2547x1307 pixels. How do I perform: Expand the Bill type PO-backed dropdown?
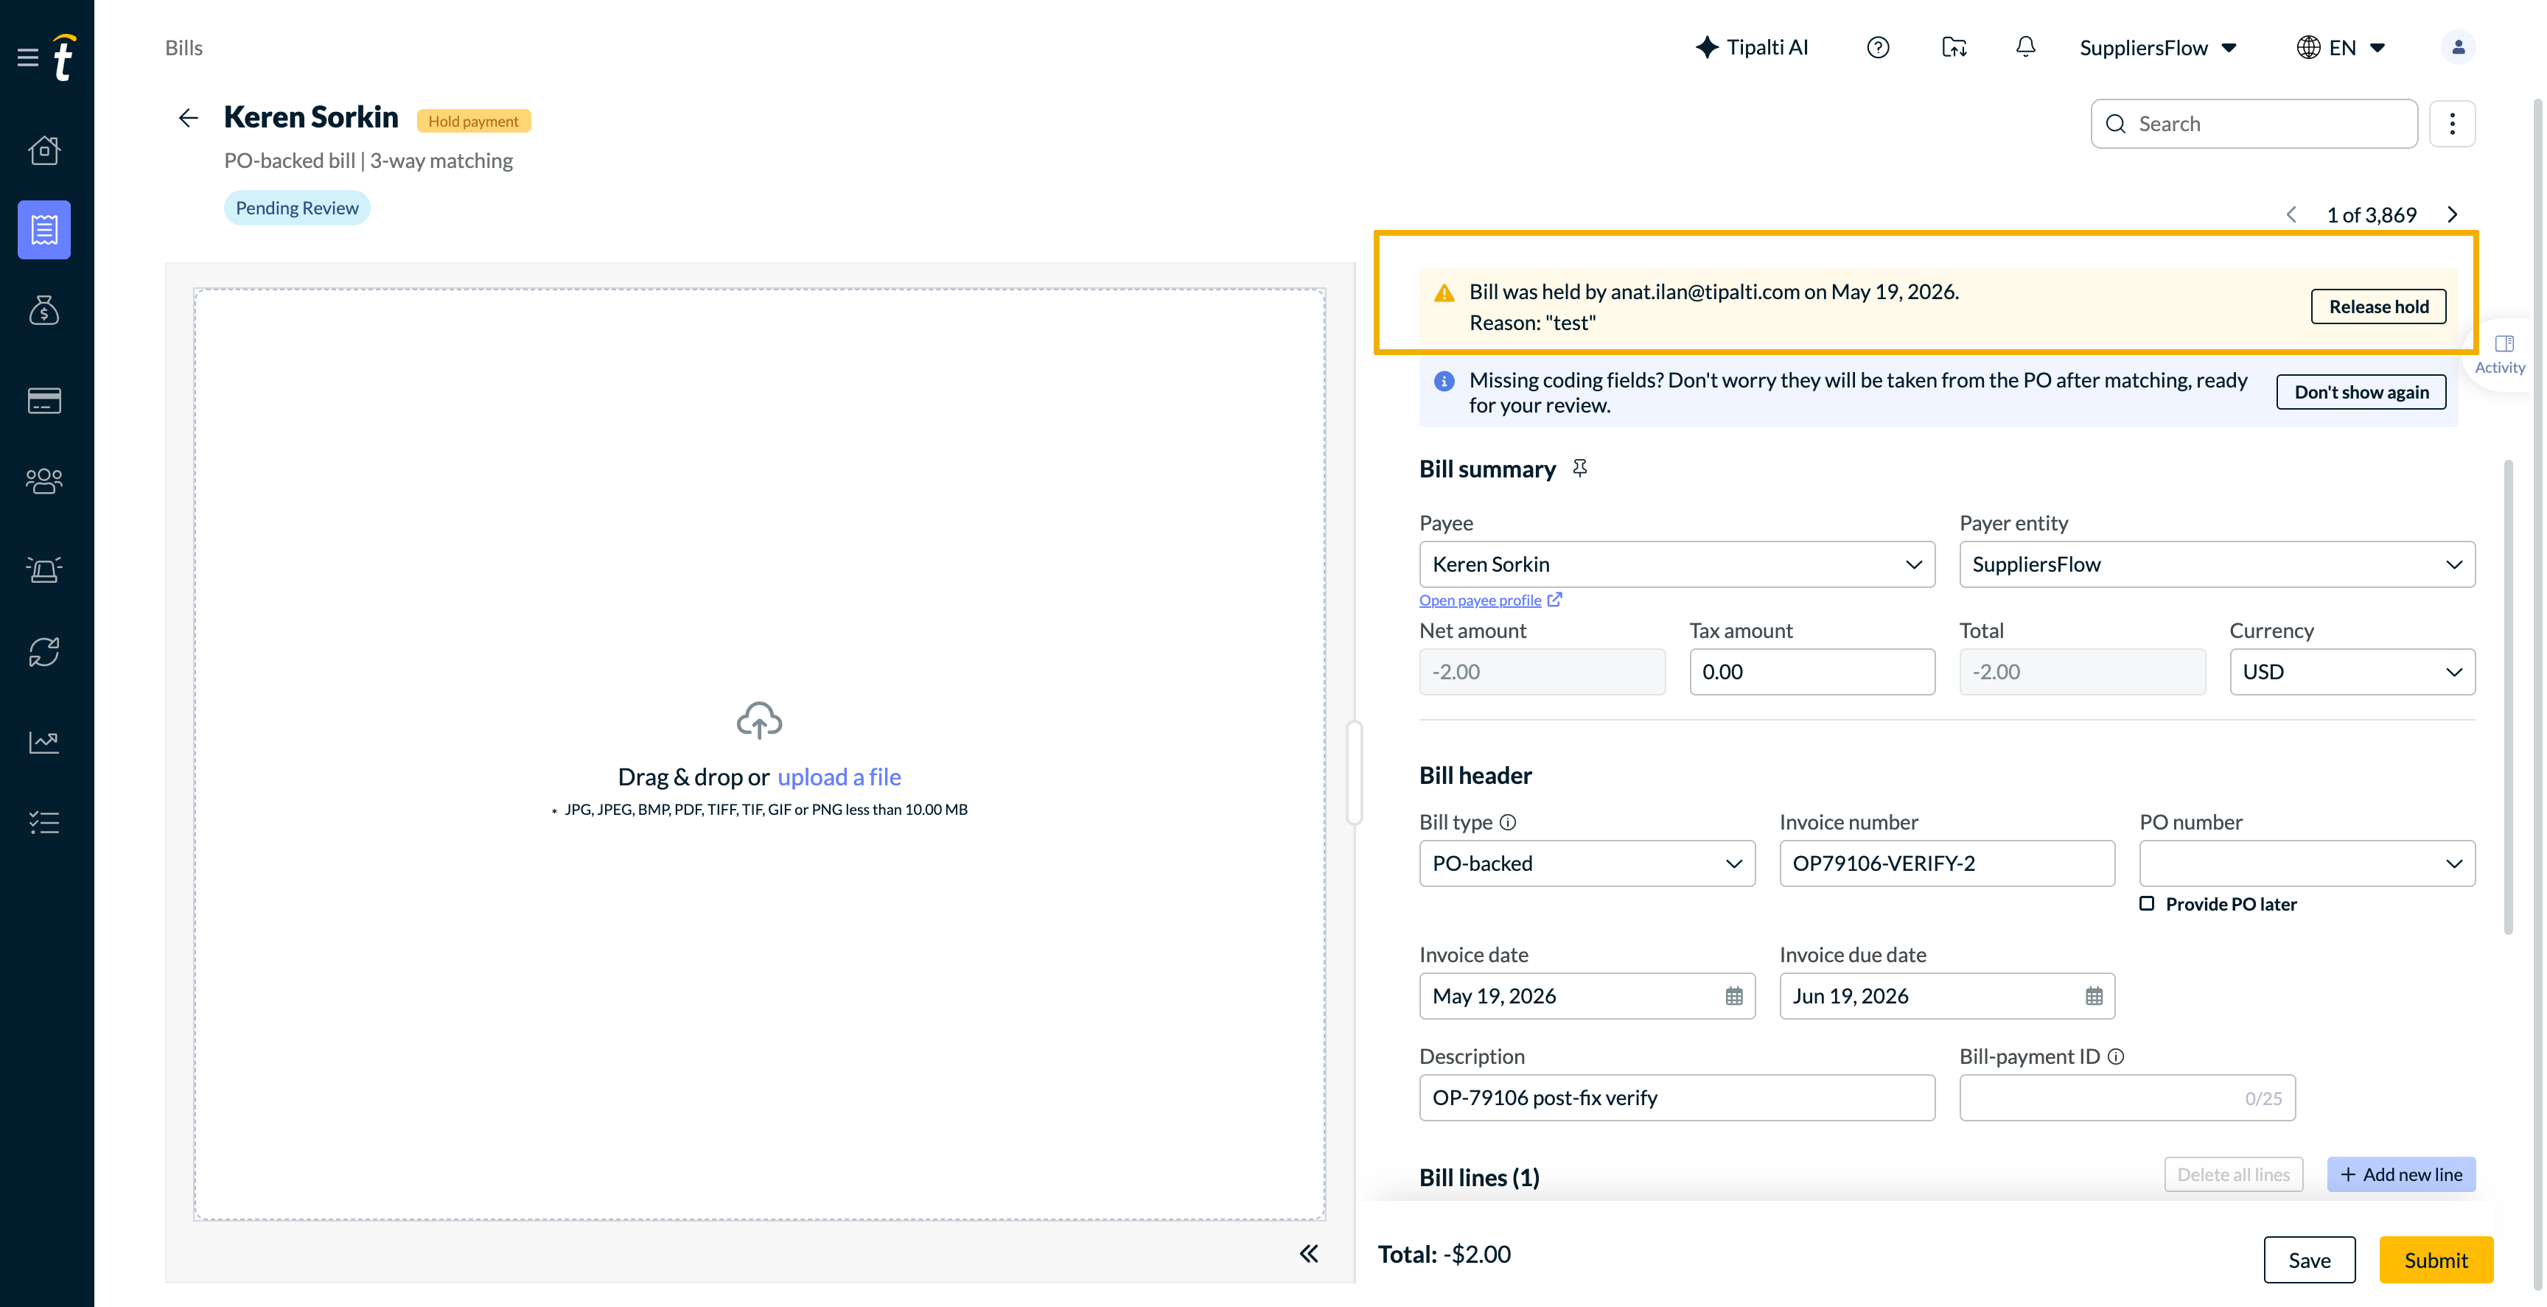[x=1587, y=863]
